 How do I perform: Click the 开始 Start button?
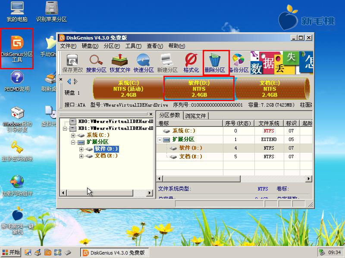[11, 252]
